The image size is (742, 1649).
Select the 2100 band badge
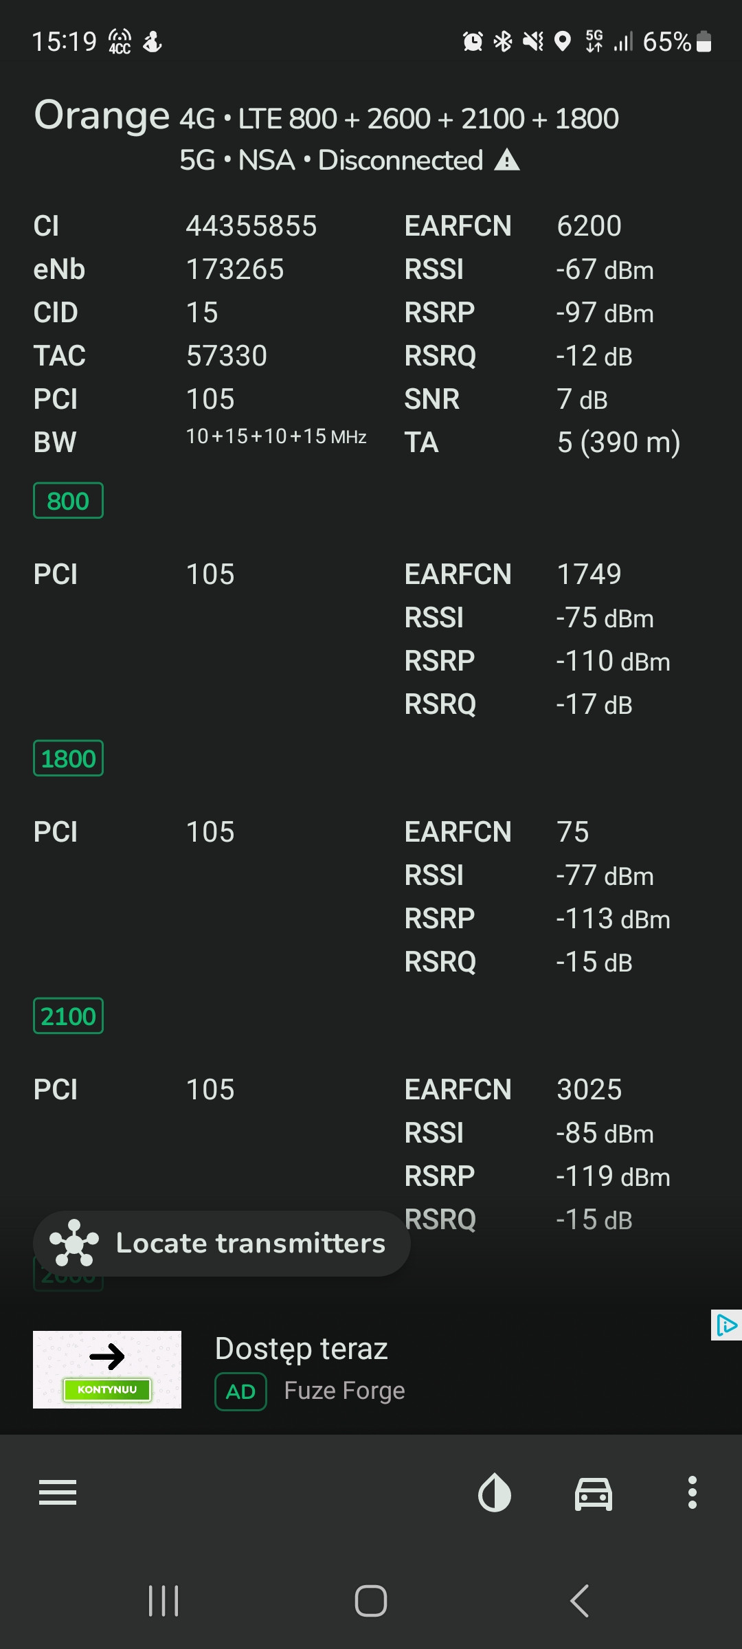[68, 1016]
